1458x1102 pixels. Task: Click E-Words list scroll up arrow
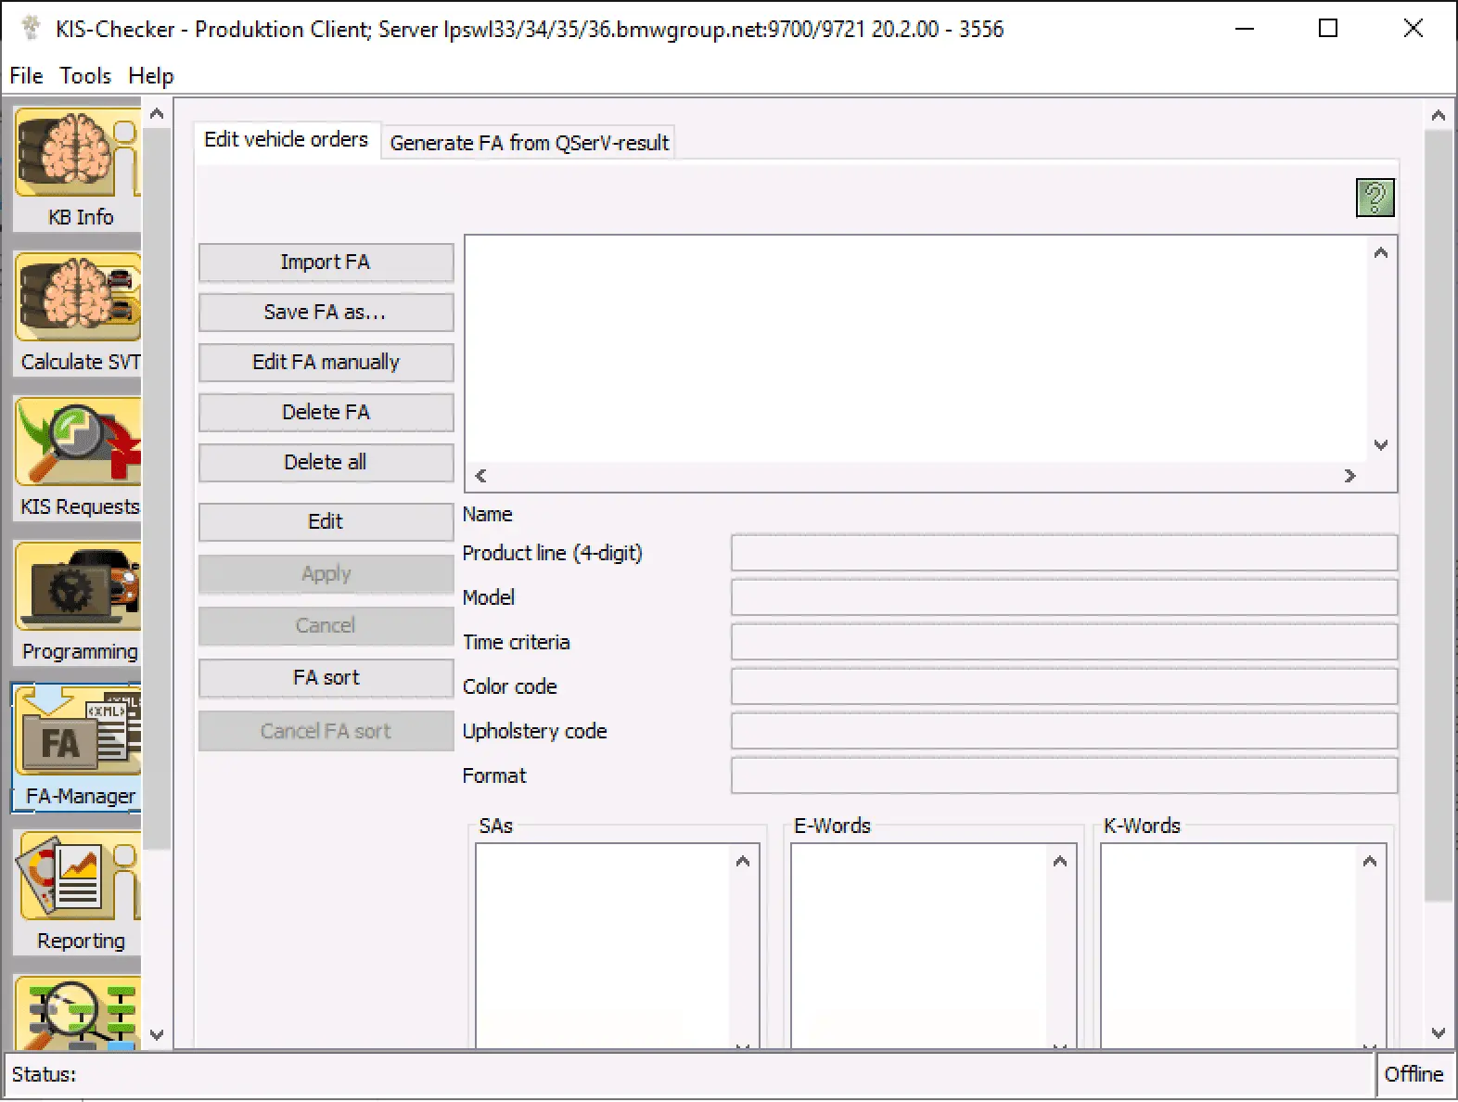coord(1060,862)
